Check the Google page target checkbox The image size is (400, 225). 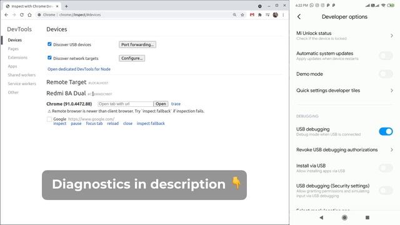click(49, 119)
